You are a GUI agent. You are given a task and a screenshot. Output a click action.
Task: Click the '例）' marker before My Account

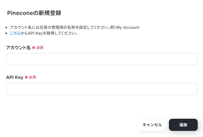[113, 27]
